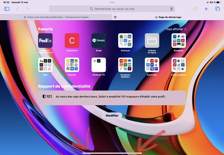This screenshot has height=155, width=224.
Task: Add a new tab with plus icon
Action: [x=206, y=9]
